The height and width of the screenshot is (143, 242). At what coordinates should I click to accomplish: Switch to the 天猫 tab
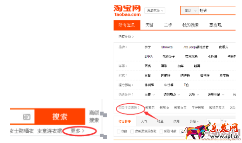coord(149,25)
